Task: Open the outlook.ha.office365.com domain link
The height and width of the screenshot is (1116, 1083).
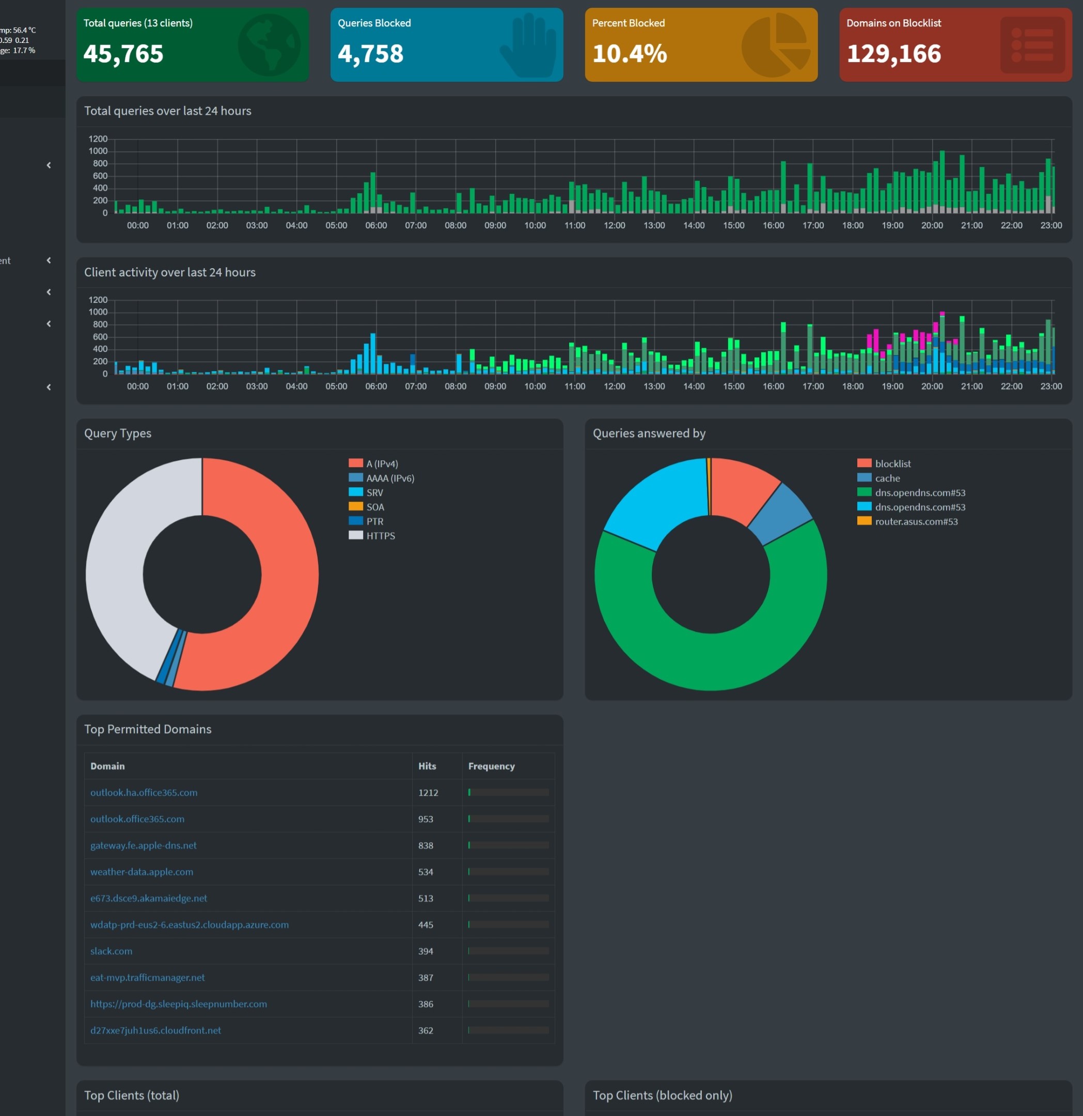Action: tap(144, 792)
